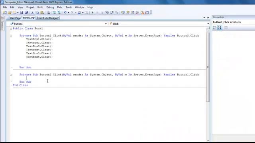Open the Edit menu
The height and width of the screenshot is (143, 255).
12,7
